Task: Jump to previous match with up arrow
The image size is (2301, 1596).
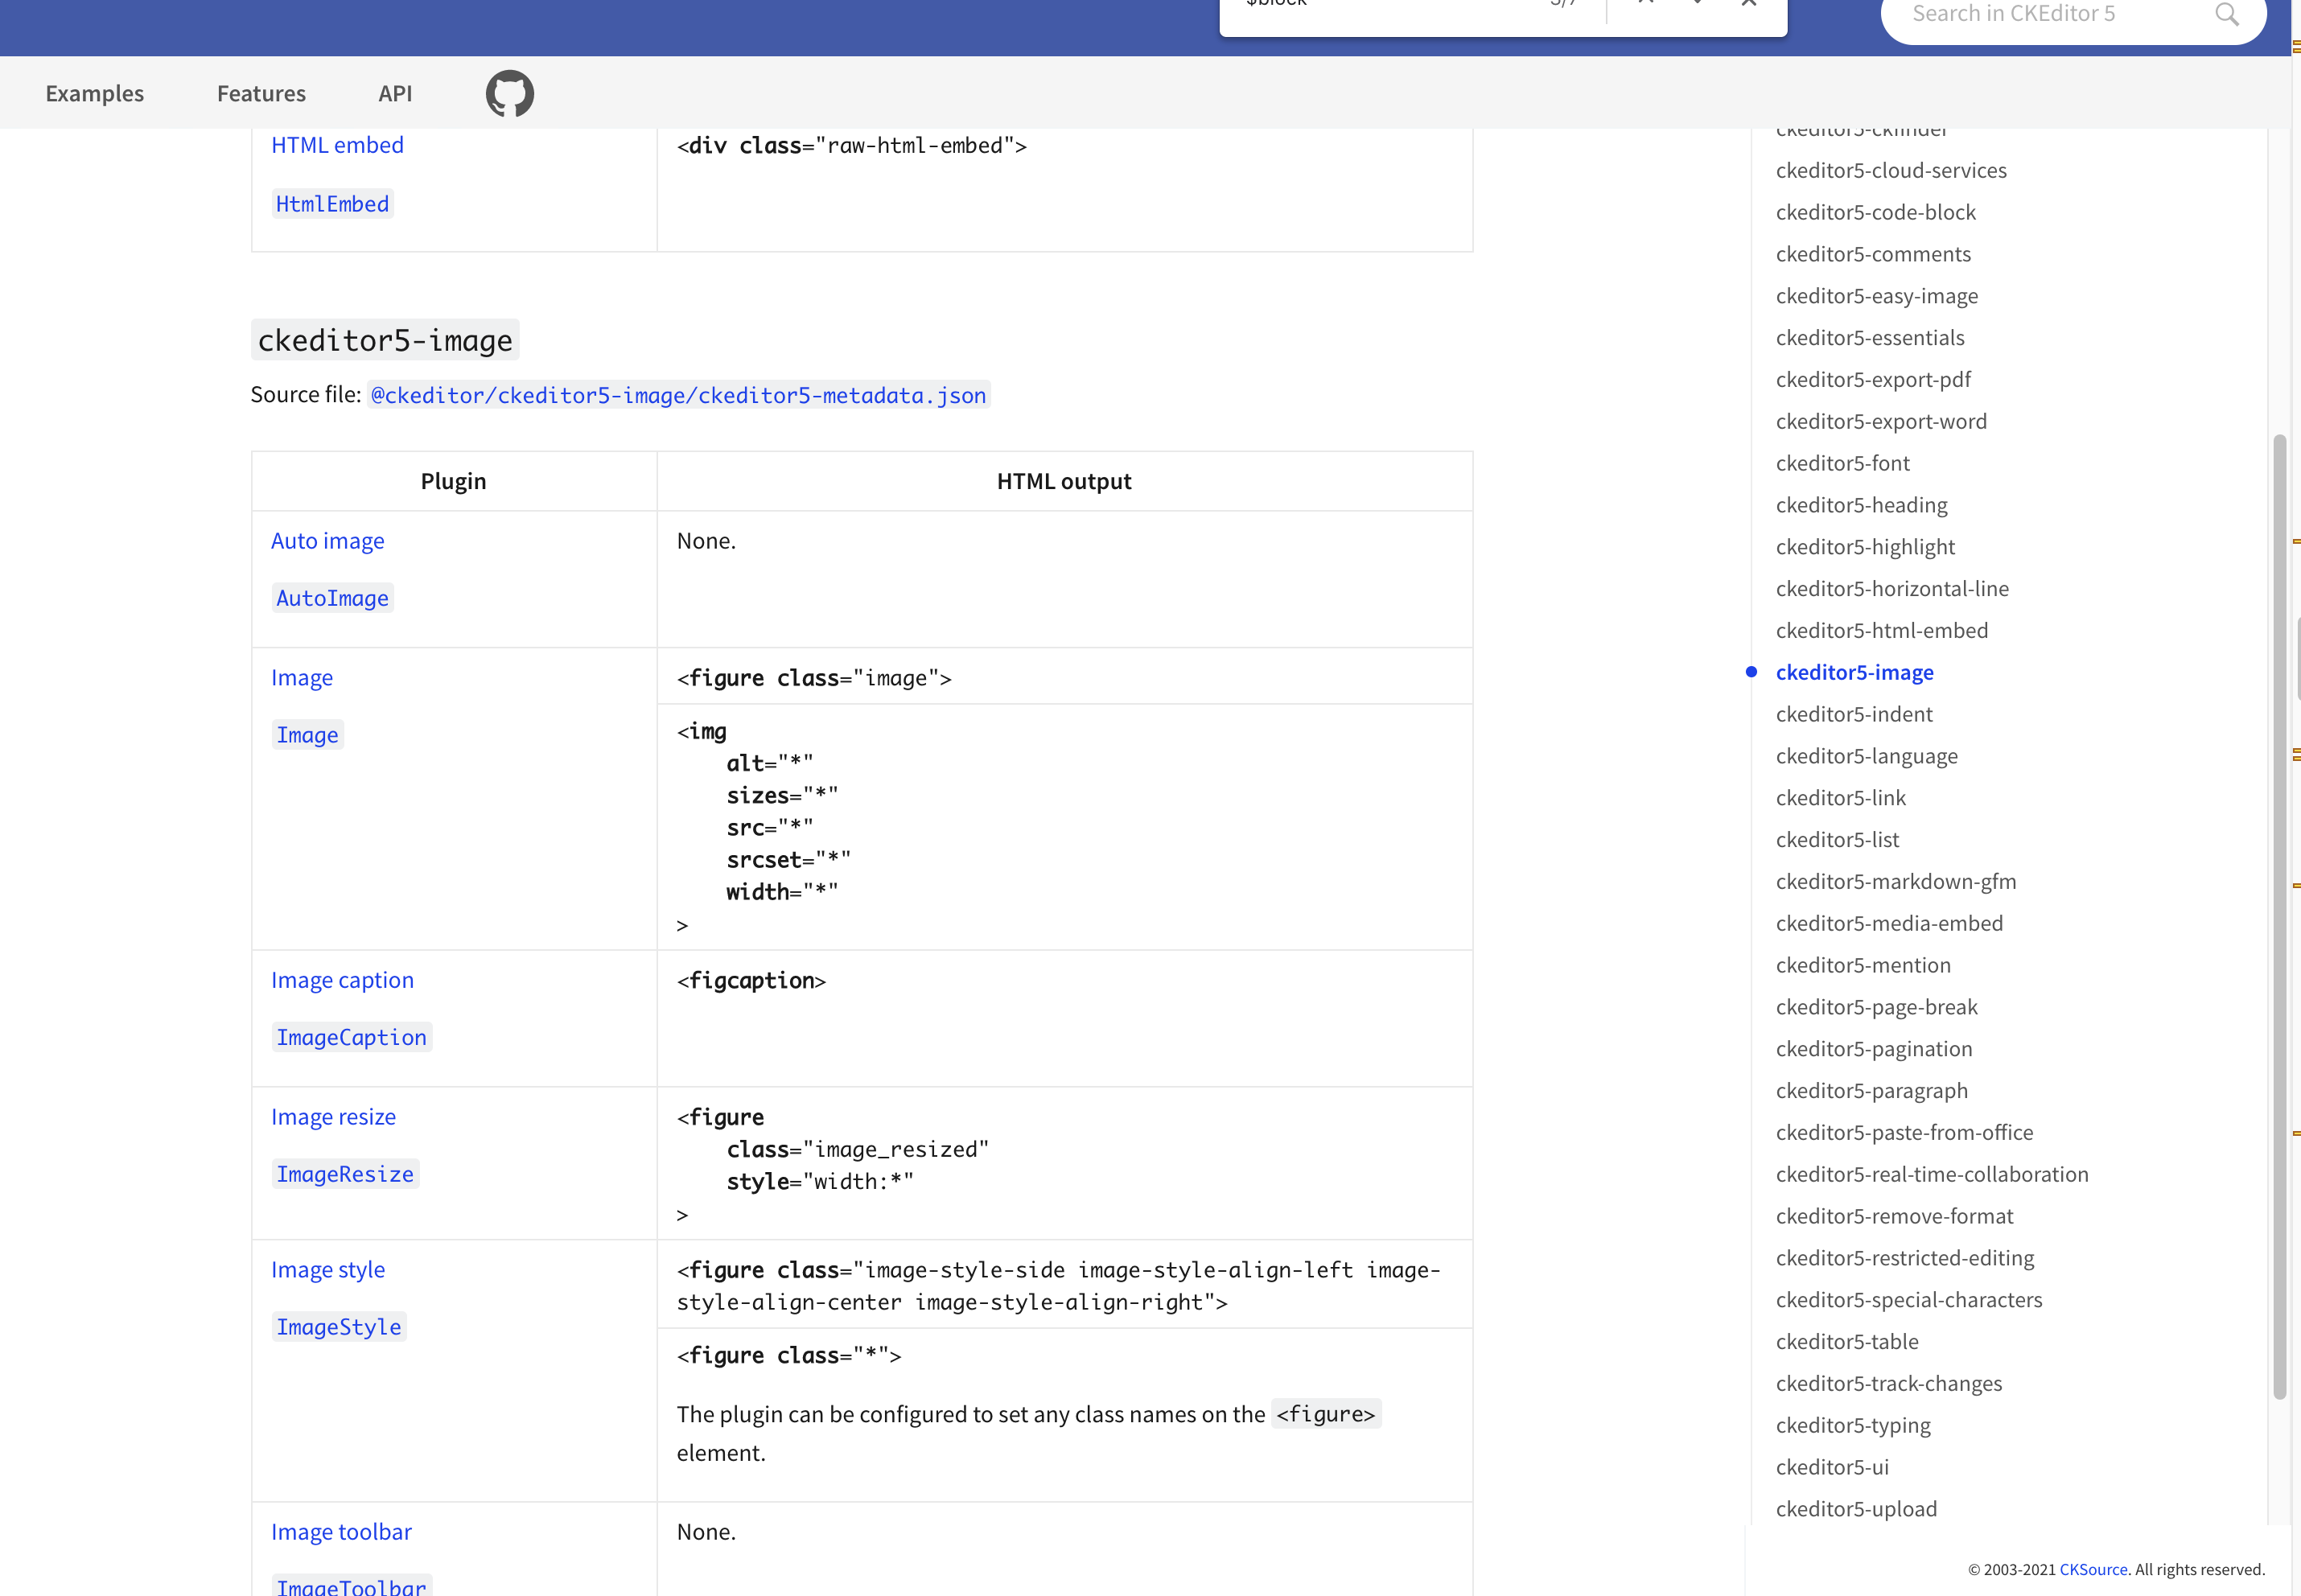Action: click(x=1645, y=4)
